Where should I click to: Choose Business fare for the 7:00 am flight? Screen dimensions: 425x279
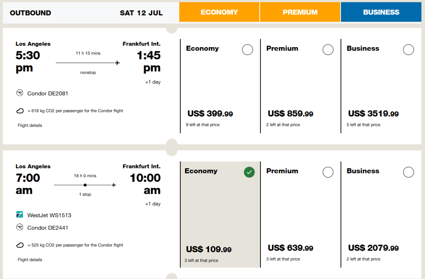click(x=408, y=172)
